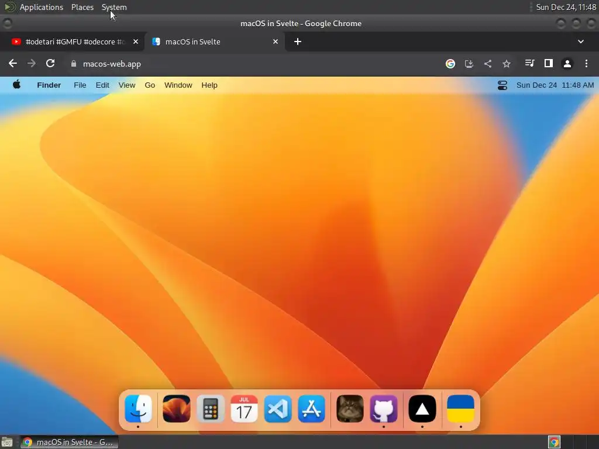Open the Applications menu in top panel
599x449 pixels.
pyautogui.click(x=42, y=7)
